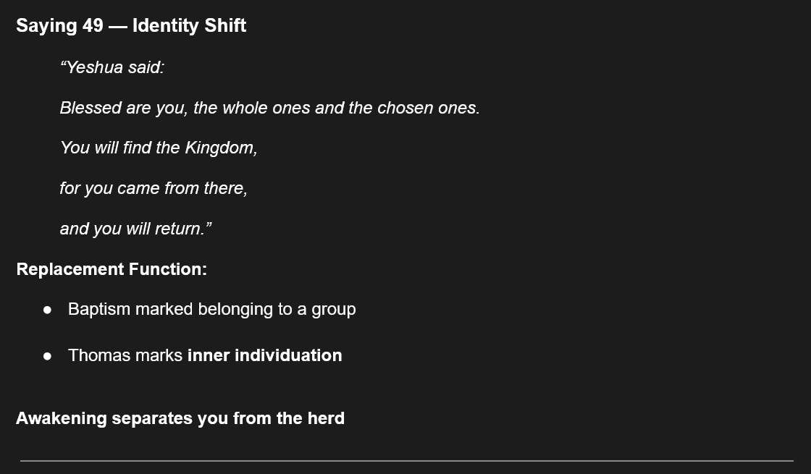
Task: Click the bold text "inner individuation"
Action: tap(264, 356)
